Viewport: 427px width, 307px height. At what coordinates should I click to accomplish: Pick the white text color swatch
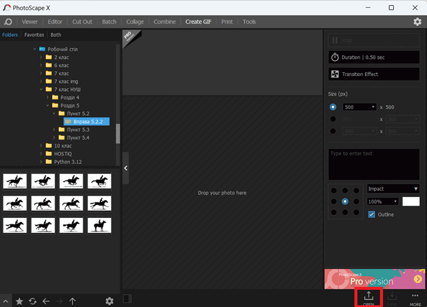click(411, 201)
